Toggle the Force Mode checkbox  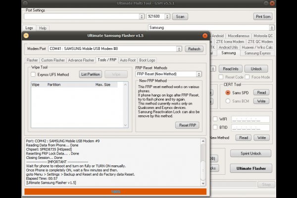[x=247, y=77]
